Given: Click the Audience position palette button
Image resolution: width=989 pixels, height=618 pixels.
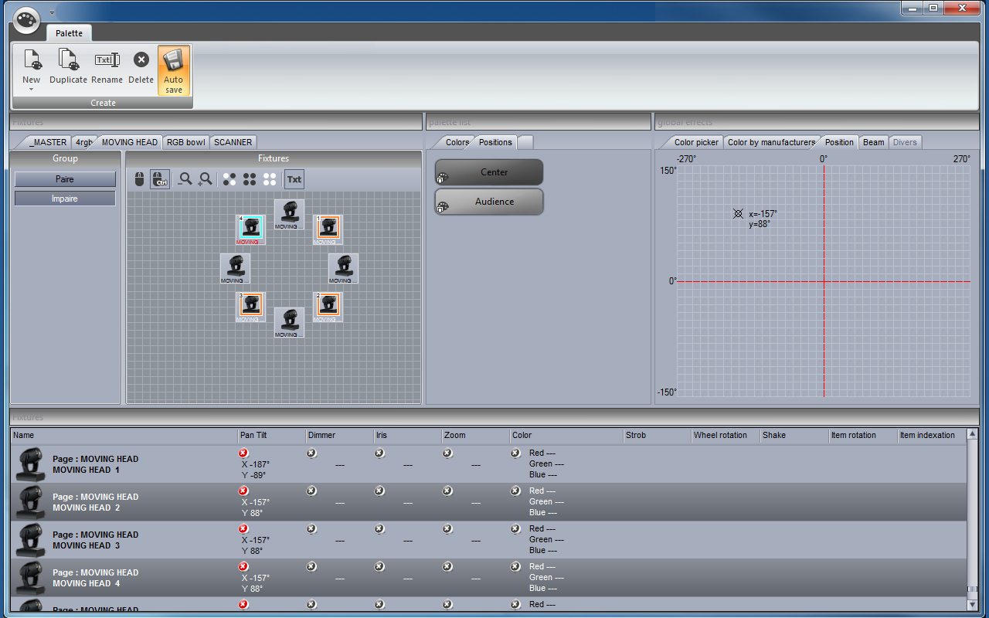Looking at the screenshot, I should pos(489,202).
